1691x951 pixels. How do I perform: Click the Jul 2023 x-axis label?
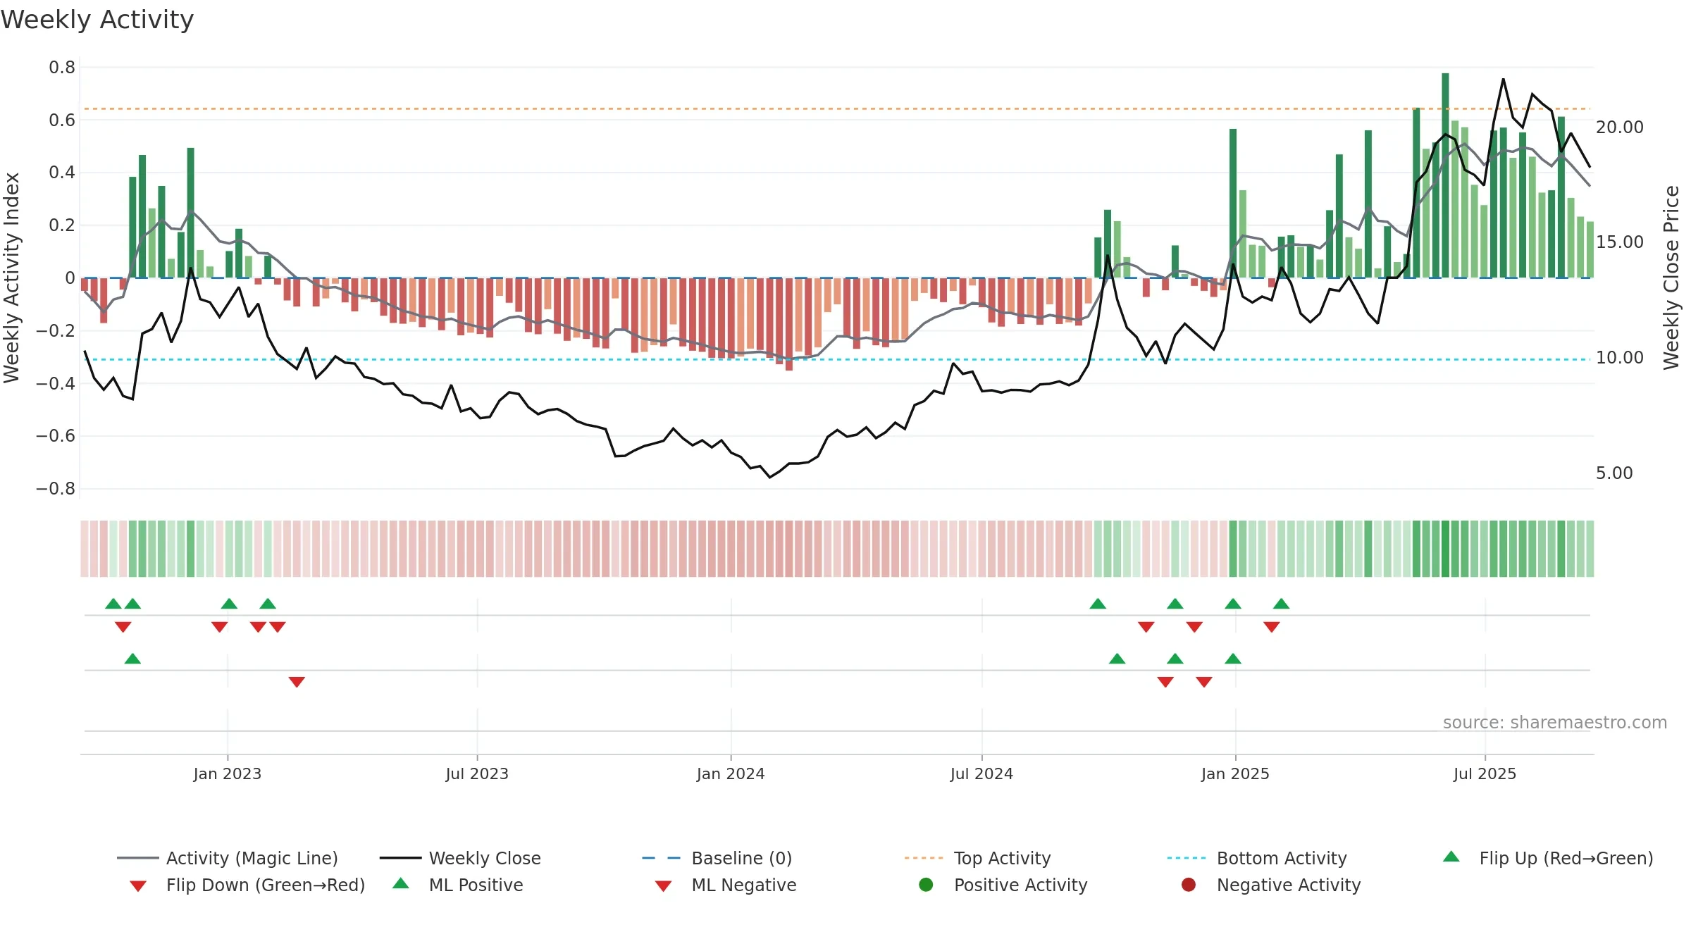[x=477, y=773]
